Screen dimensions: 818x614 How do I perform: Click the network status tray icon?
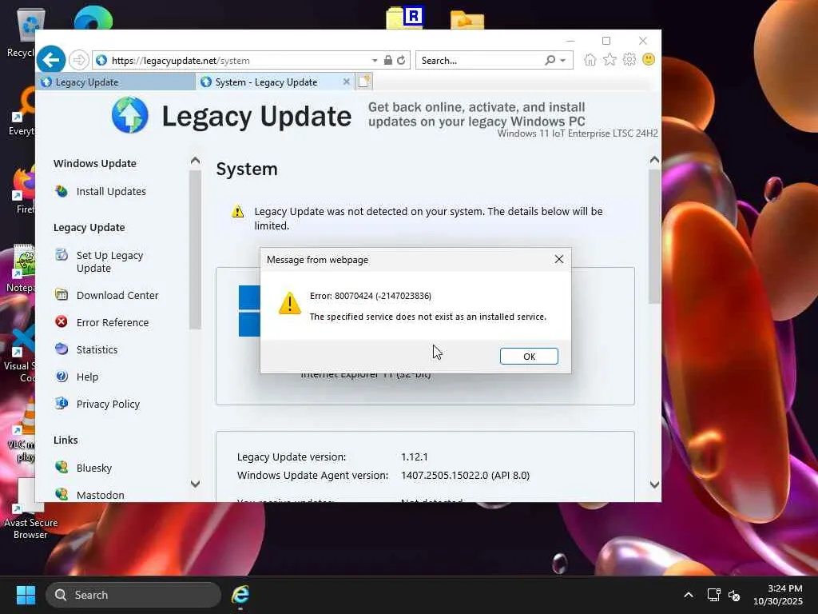click(x=713, y=595)
